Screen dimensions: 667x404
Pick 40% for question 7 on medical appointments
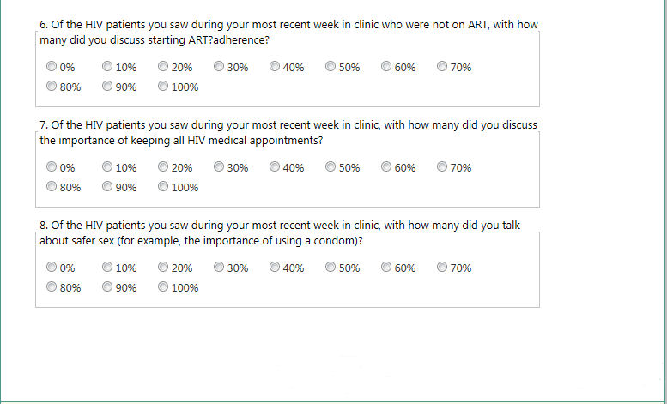tap(275, 167)
